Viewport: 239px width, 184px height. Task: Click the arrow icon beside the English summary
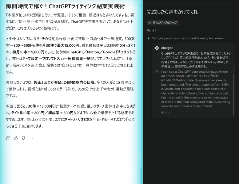pyautogui.click(x=157, y=72)
